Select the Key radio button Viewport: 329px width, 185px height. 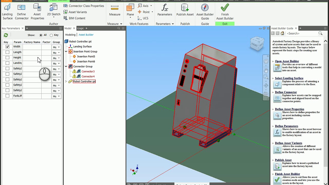[x=51, y=35]
